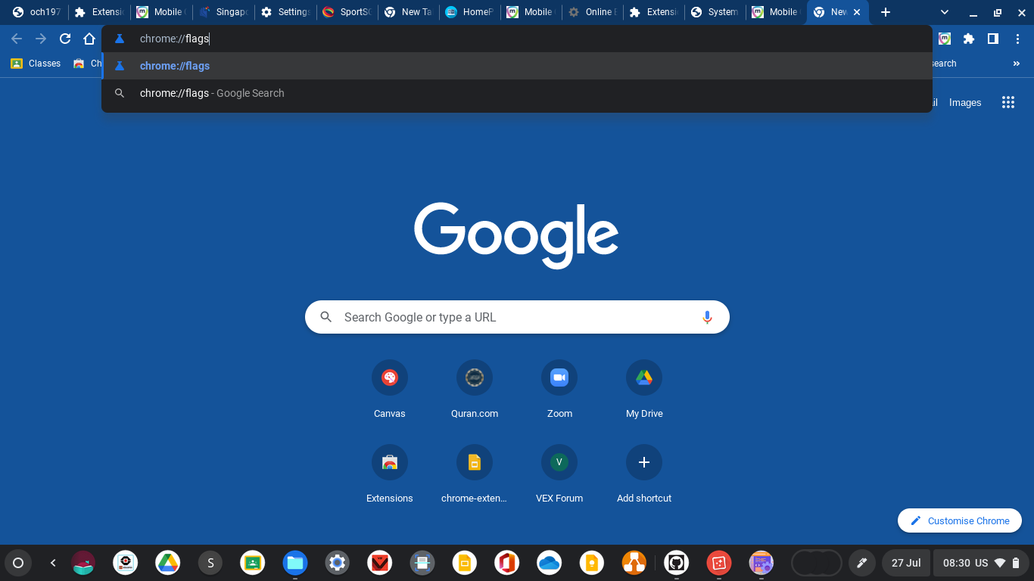Click the address bar text
This screenshot has width=1034, height=581.
(x=174, y=39)
